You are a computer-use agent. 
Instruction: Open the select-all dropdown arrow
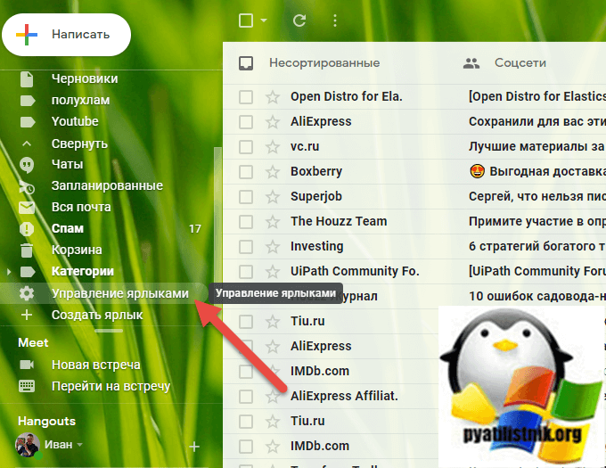[264, 21]
